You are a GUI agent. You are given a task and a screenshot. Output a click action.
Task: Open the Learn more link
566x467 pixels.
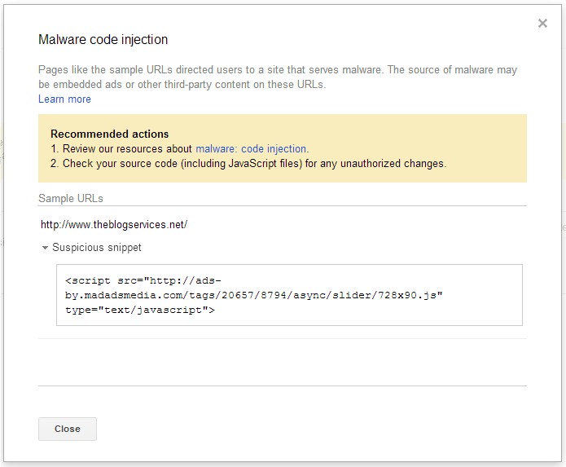click(64, 99)
